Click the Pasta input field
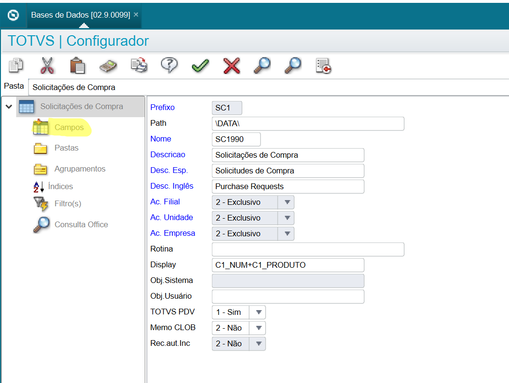Viewport: 509px width, 383px height. point(269,87)
